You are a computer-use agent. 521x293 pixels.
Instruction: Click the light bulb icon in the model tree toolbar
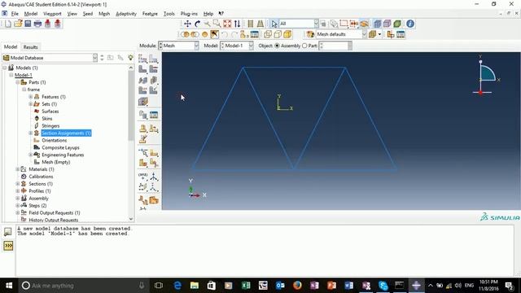130,58
